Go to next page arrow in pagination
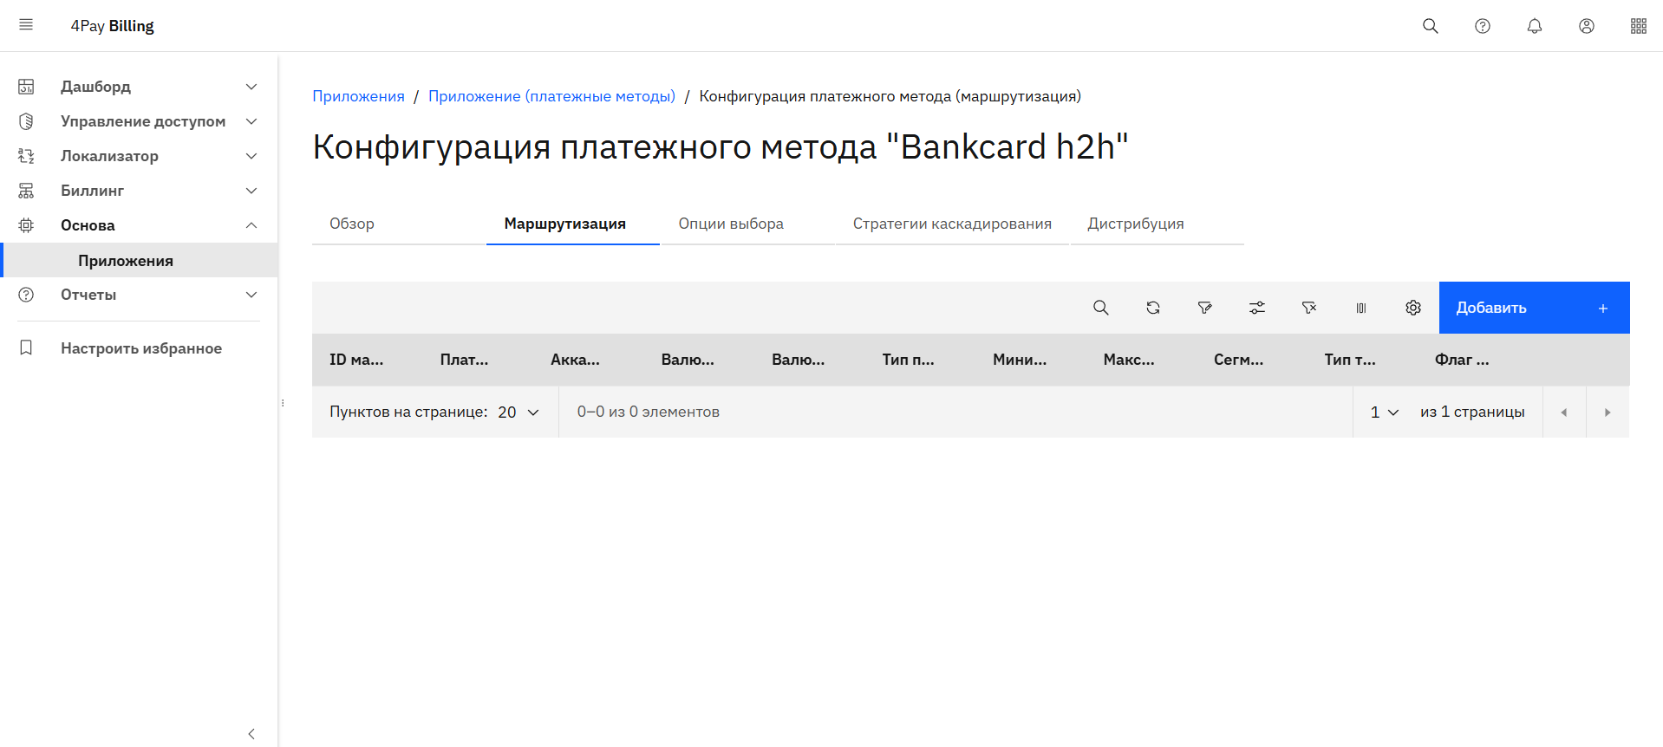Image resolution: width=1663 pixels, height=747 pixels. (x=1607, y=412)
